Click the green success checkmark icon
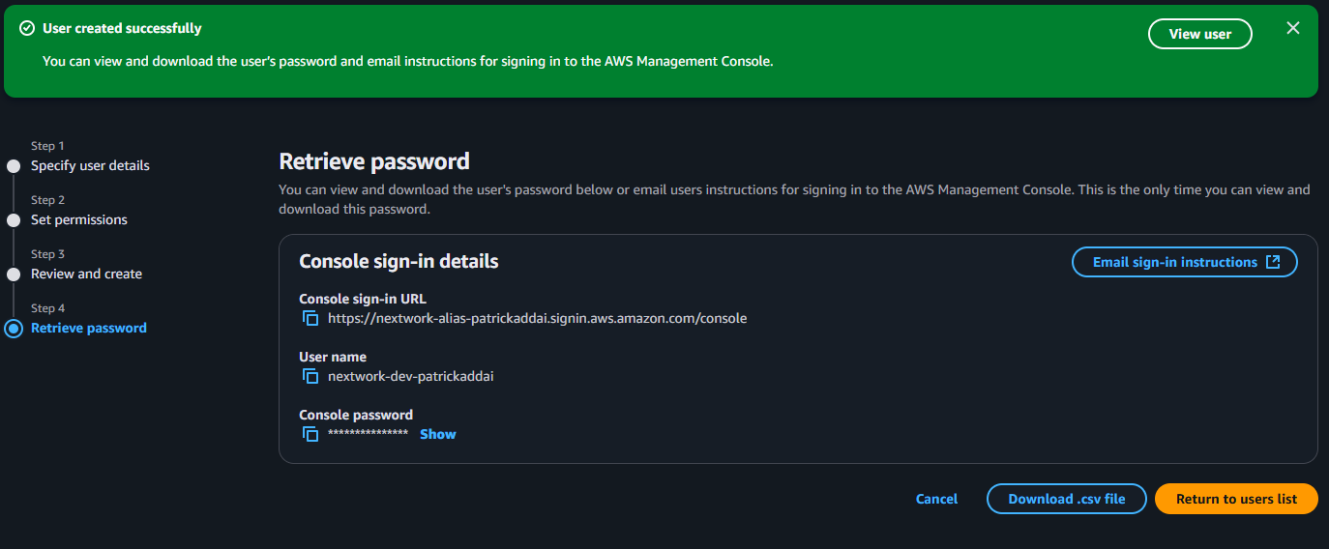The height and width of the screenshot is (549, 1329). pyautogui.click(x=27, y=29)
